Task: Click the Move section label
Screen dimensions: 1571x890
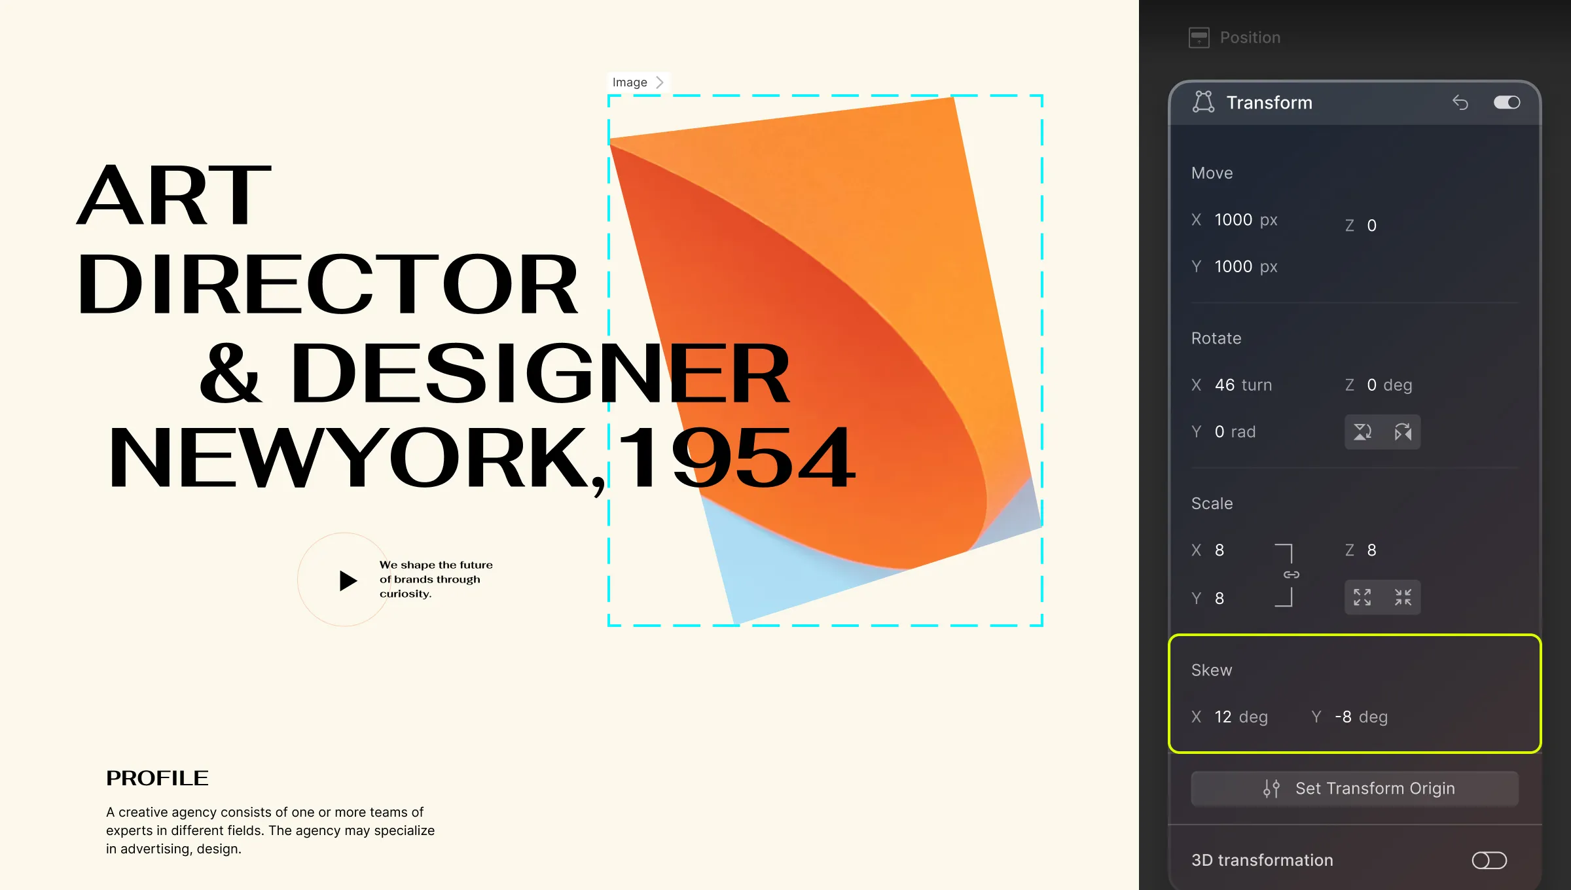Action: [x=1212, y=173]
